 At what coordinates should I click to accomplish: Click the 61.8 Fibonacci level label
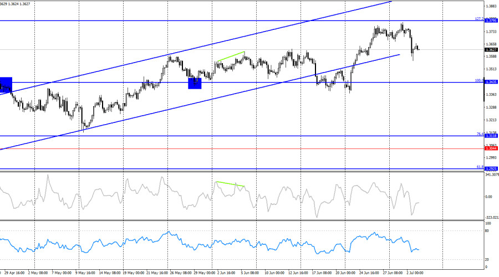point(480,167)
